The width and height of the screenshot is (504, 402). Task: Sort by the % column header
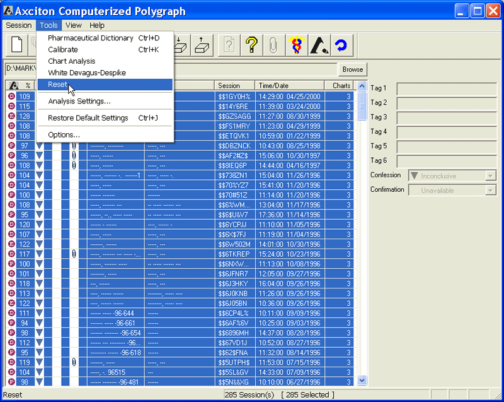28,86
